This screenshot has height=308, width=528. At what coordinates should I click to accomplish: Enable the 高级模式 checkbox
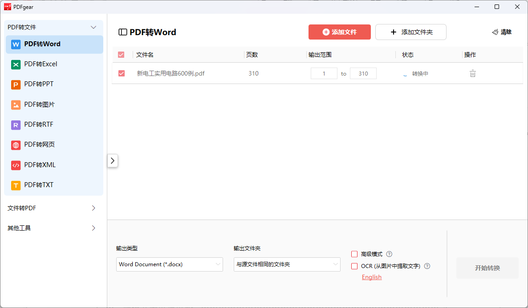click(x=354, y=254)
